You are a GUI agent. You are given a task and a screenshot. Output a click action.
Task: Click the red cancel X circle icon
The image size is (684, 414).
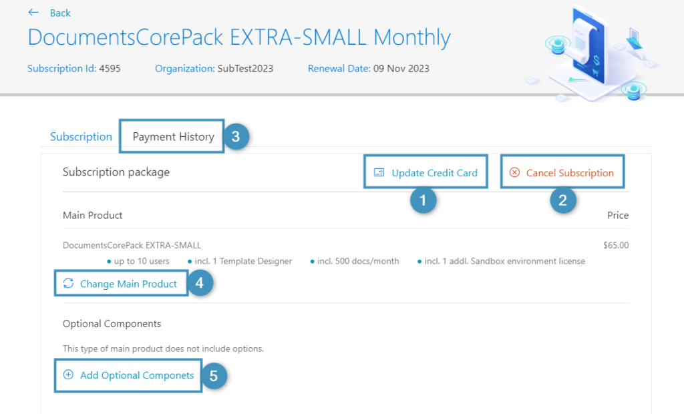tap(515, 172)
